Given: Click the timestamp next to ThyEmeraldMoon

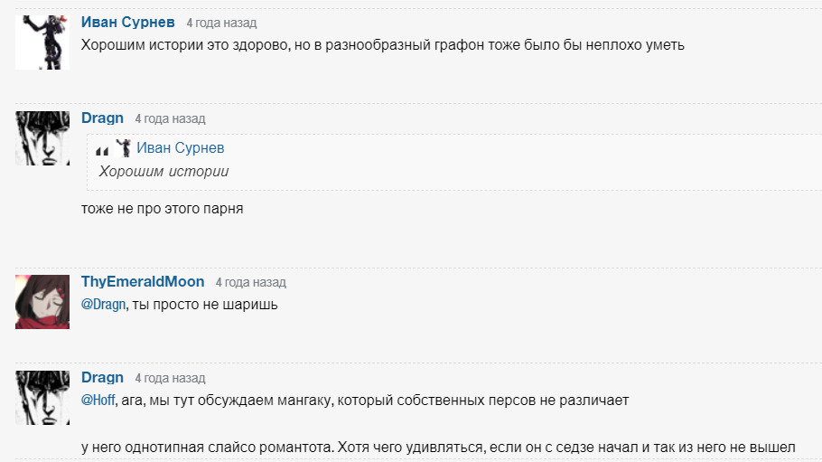Looking at the screenshot, I should 250,282.
